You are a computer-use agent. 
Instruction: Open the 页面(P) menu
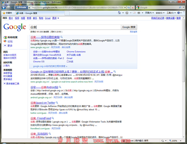pos(149,13)
